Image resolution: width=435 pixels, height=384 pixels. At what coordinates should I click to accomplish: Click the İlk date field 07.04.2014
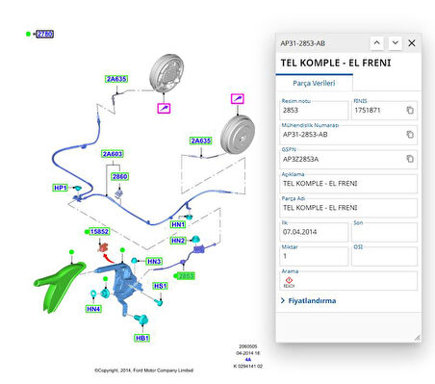pos(314,232)
